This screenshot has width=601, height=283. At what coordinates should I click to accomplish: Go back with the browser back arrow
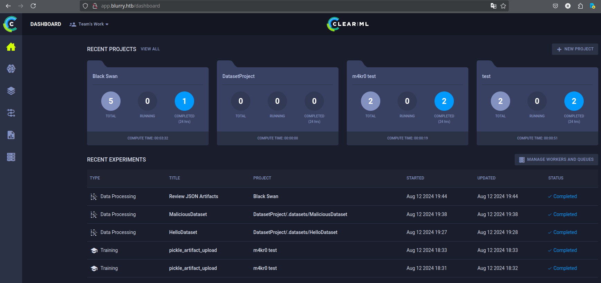[x=8, y=6]
